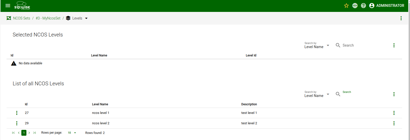
Task: Open the #3 - MyNcosSet breadcrumb
Action: 48,18
